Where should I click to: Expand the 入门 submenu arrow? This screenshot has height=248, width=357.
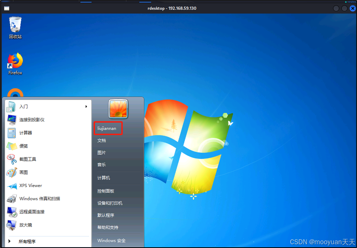coord(86,106)
